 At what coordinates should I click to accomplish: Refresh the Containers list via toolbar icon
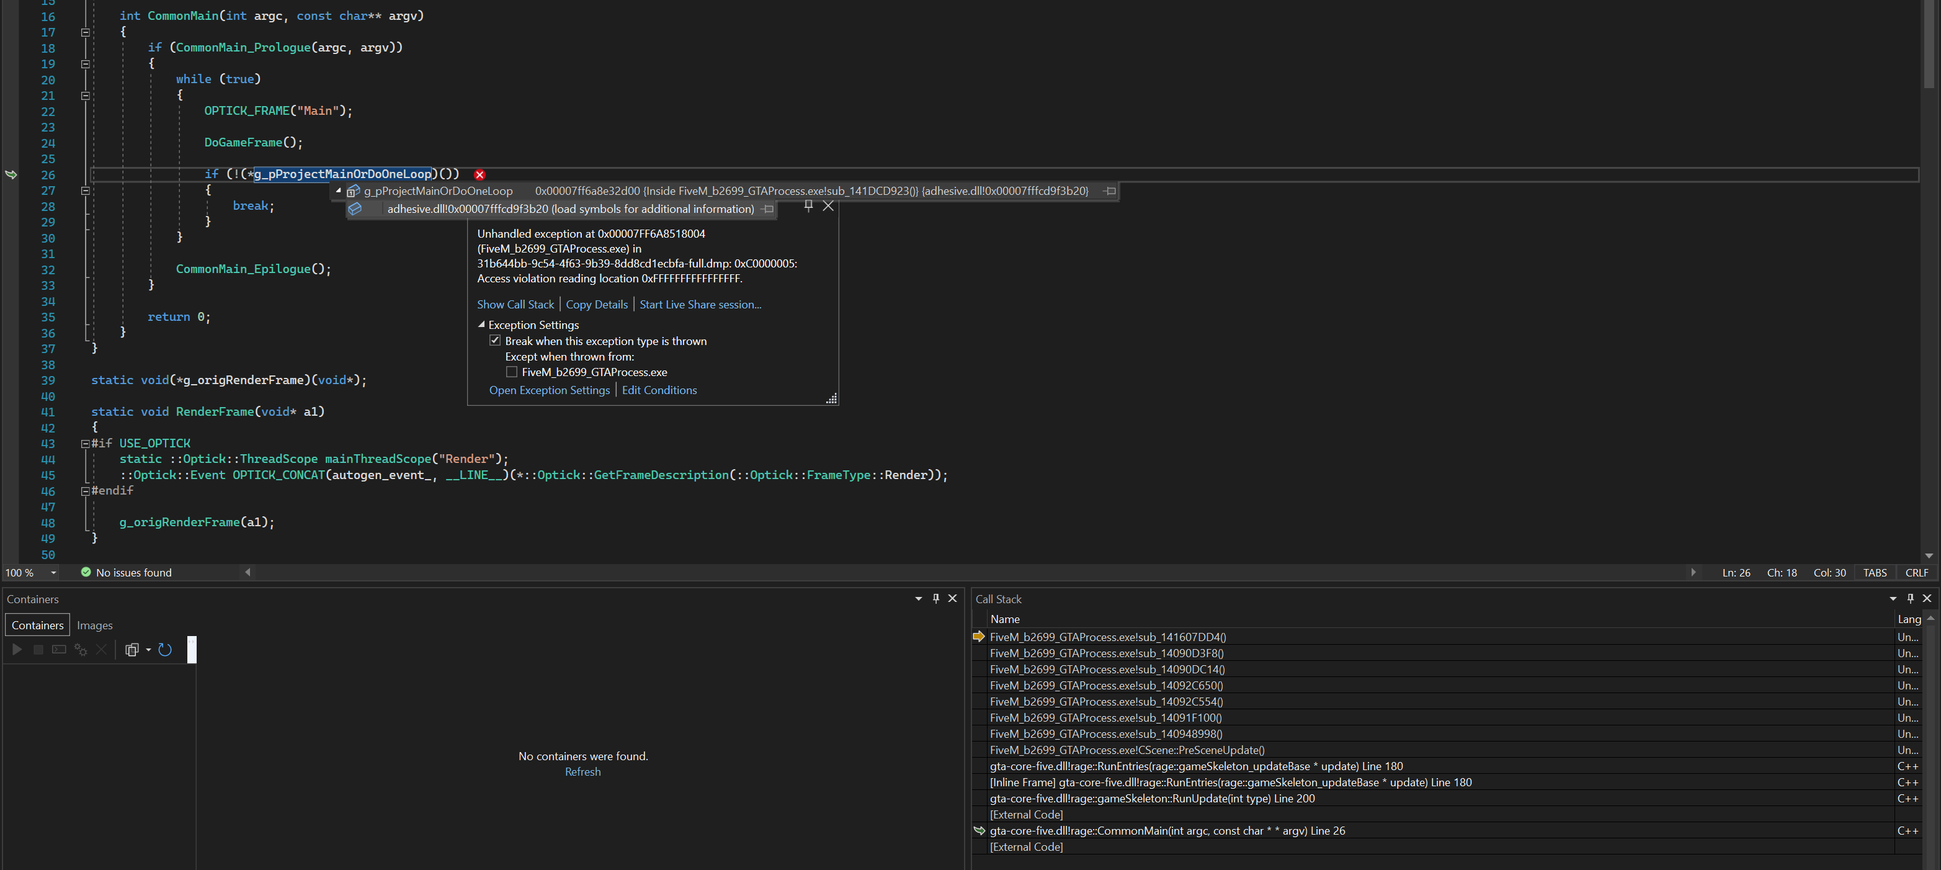click(x=165, y=649)
